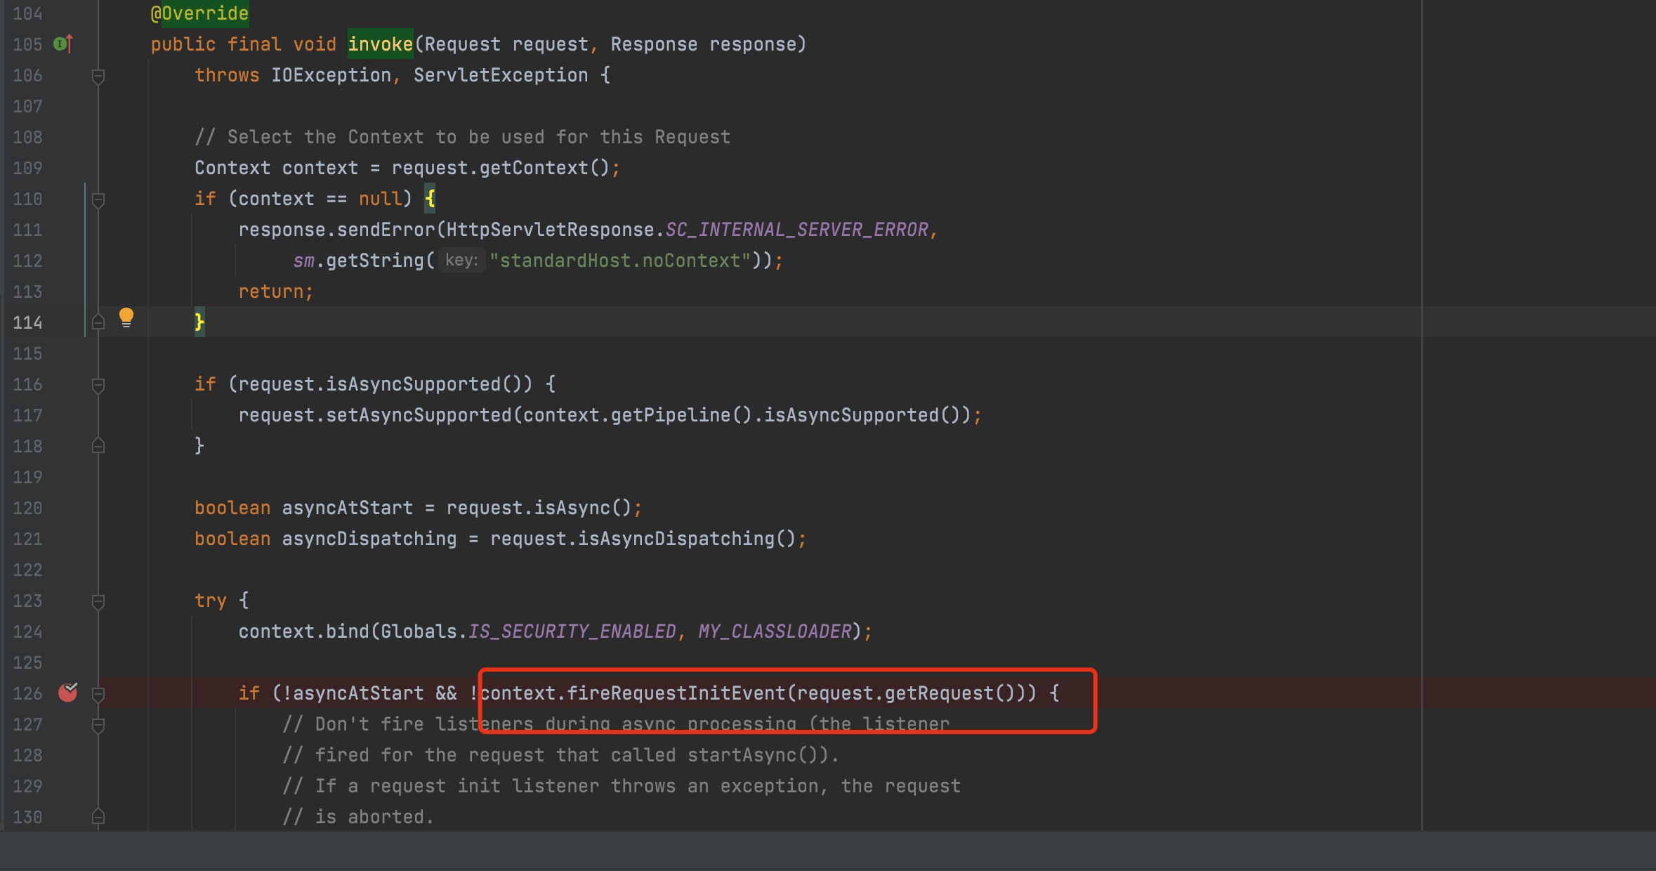Click the Globals class reference
This screenshot has width=1656, height=871.
coord(419,631)
